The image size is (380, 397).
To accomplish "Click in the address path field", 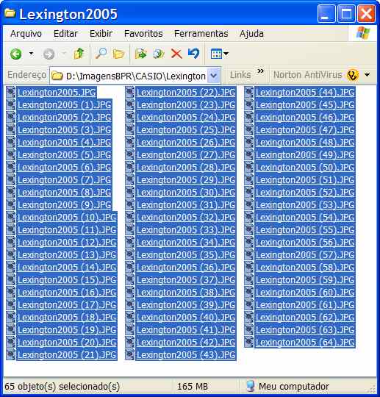I will (x=135, y=76).
